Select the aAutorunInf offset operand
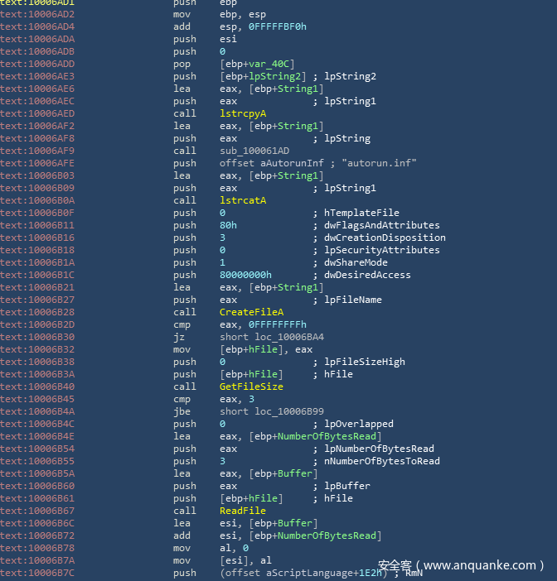557x581 pixels. tap(277, 163)
